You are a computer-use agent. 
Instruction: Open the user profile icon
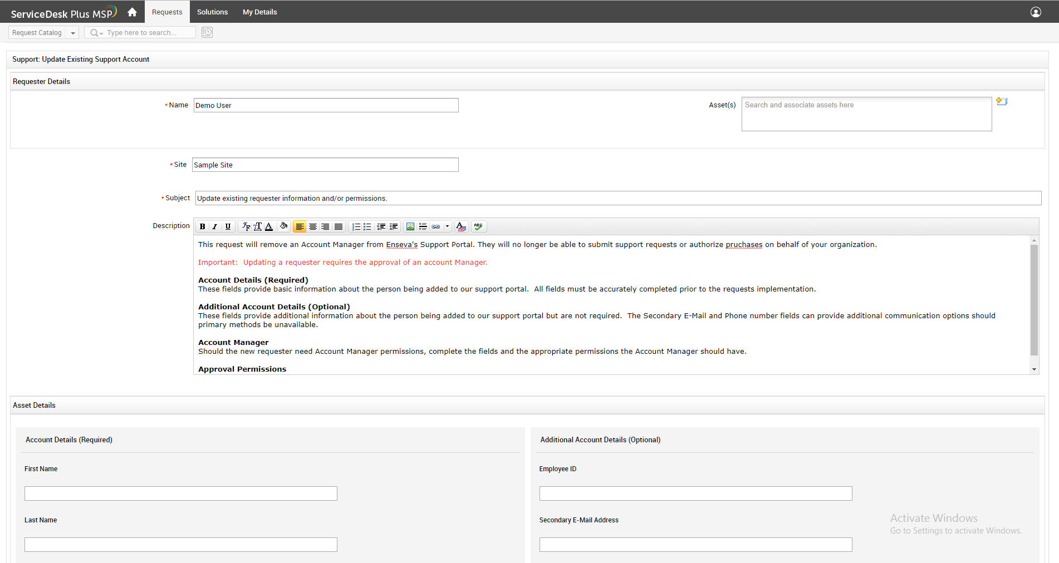coord(1036,12)
